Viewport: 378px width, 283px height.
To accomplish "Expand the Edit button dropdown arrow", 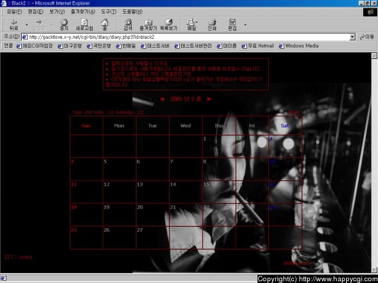I will [245, 25].
